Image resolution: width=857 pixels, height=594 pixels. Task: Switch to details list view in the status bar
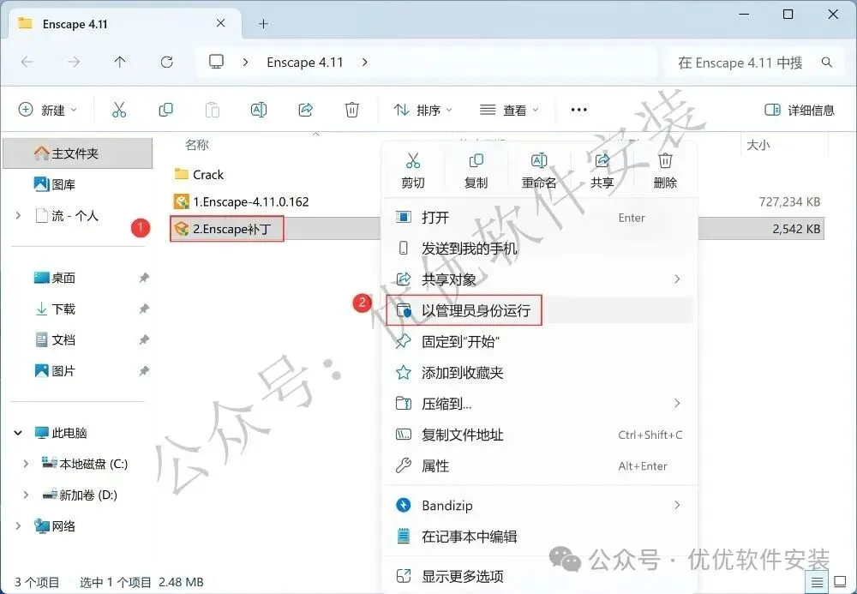tap(817, 583)
